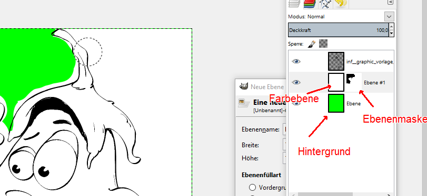This screenshot has height=196, width=427.
Task: Select the inf_graphic_vorlage layer thumbnail
Action: pos(336,61)
